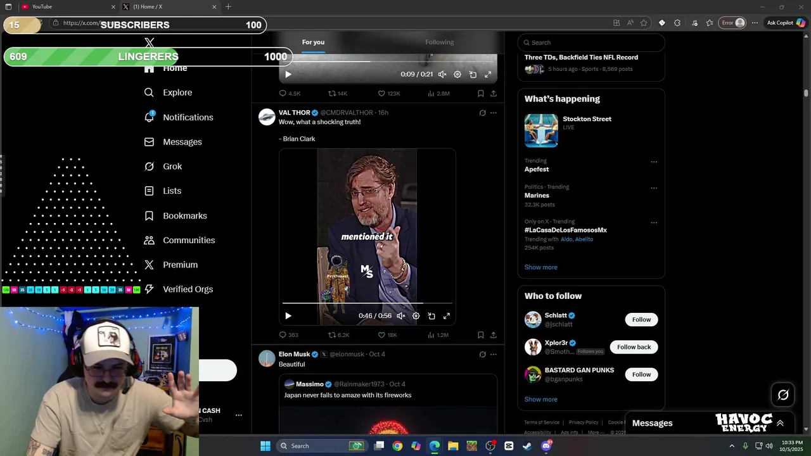
Task: Enter fullscreen on Brian Clark video
Action: tap(447, 316)
